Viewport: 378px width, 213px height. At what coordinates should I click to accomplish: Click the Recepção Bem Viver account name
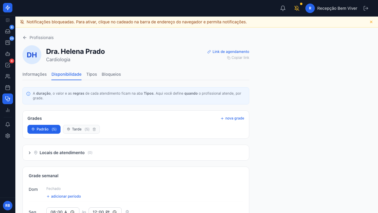click(337, 8)
